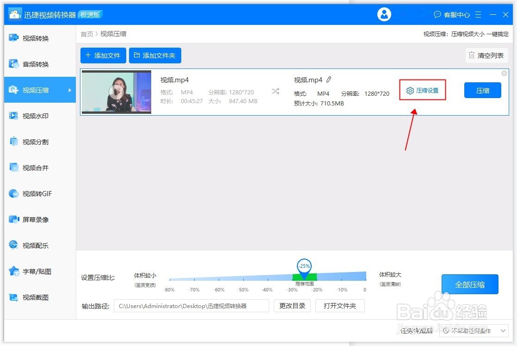Click 清空列表 to clear the list
Viewport: 517px width, 346px height.
click(486, 55)
